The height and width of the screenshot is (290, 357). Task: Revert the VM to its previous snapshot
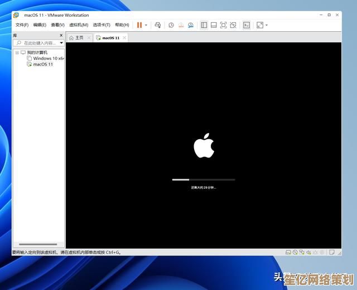(x=181, y=25)
